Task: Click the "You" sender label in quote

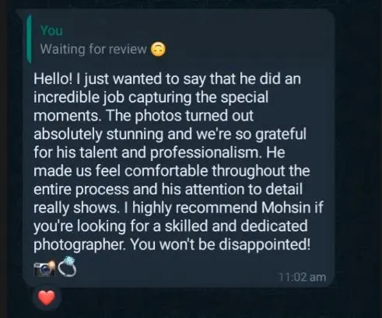Action: 51,30
